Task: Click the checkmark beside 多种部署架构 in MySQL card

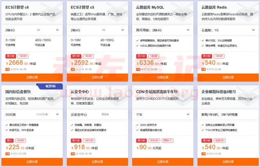Action: coord(137,41)
